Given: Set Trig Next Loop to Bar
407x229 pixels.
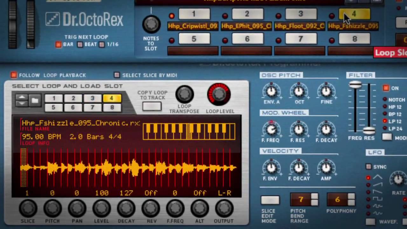Looking at the screenshot, I should click(59, 45).
